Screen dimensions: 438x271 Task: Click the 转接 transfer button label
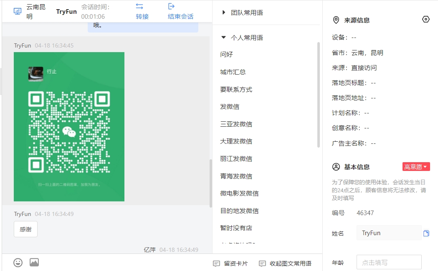point(142,16)
